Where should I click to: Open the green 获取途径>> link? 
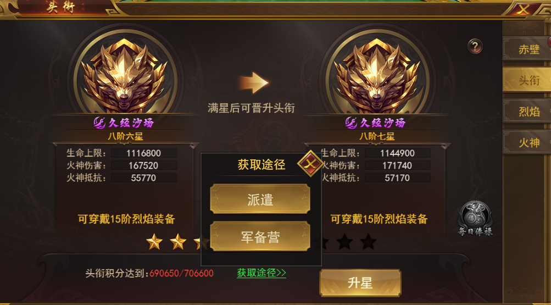pos(261,273)
